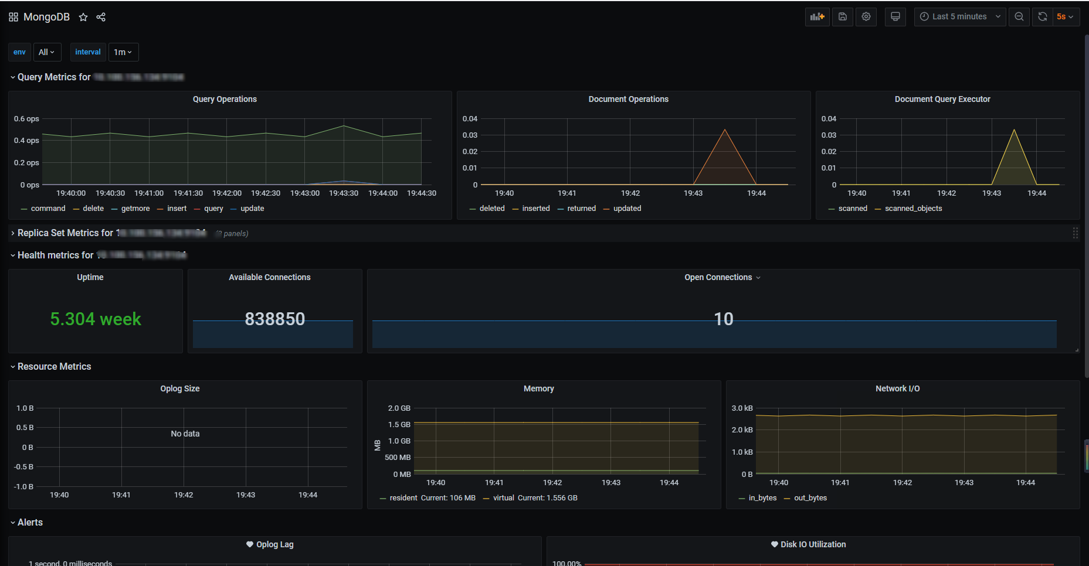Click the Oplog Lag heart alert icon
The width and height of the screenshot is (1089, 566).
click(250, 544)
